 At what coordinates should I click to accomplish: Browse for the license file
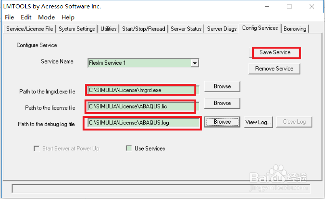pos(222,103)
